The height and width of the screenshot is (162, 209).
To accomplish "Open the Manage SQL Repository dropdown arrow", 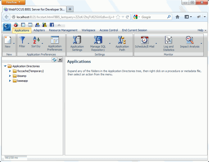I will (x=110, y=43).
